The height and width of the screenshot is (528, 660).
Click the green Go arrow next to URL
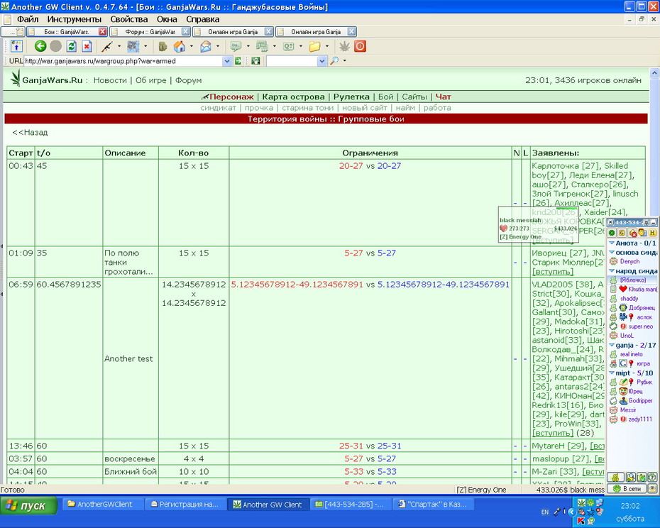point(238,61)
